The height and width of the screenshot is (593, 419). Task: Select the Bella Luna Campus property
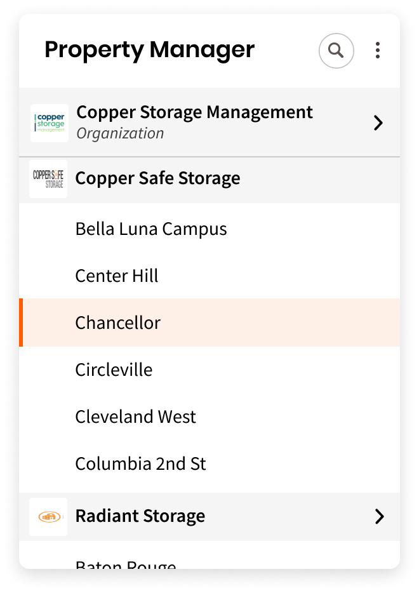click(151, 229)
